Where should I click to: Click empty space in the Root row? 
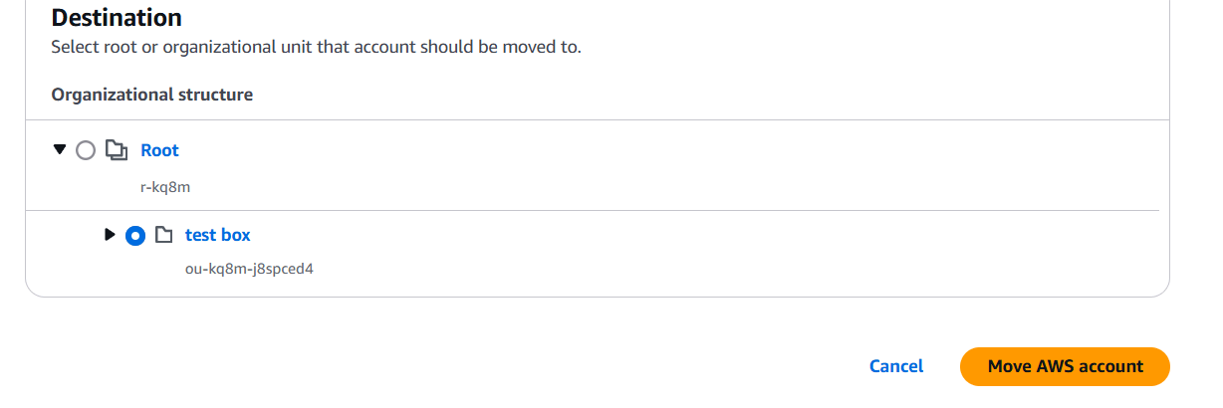(647, 164)
